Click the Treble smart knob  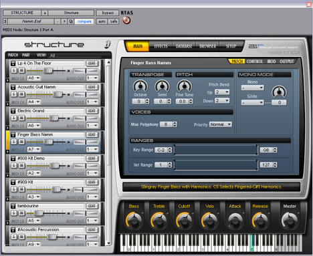[159, 220]
